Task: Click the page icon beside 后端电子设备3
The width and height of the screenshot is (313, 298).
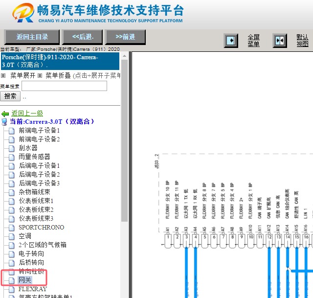Action: pyautogui.click(x=12, y=183)
